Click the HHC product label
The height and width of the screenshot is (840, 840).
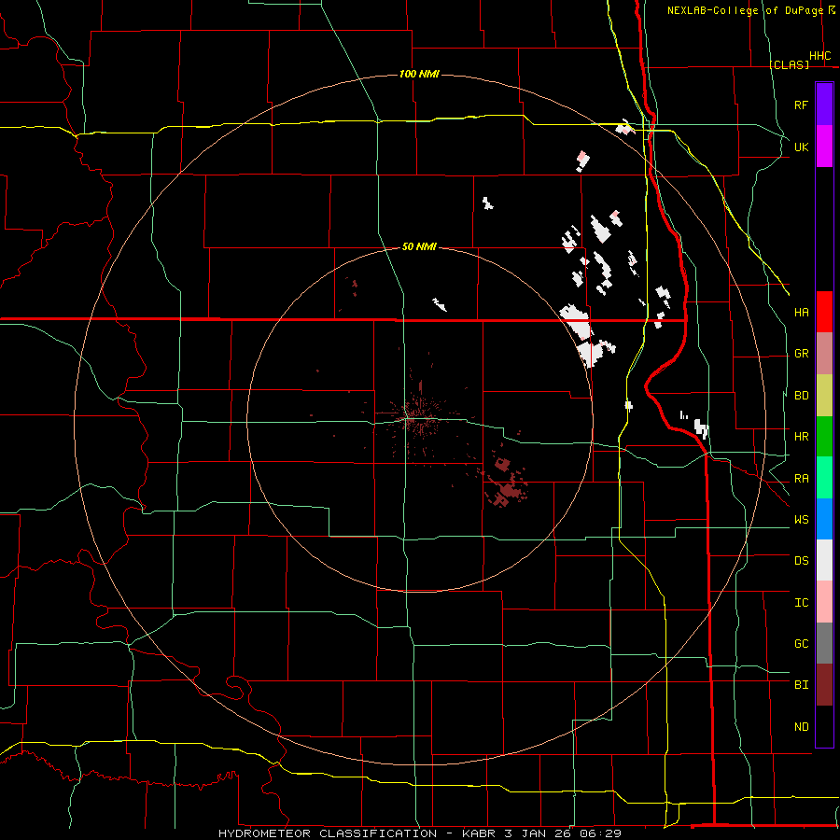tap(819, 56)
